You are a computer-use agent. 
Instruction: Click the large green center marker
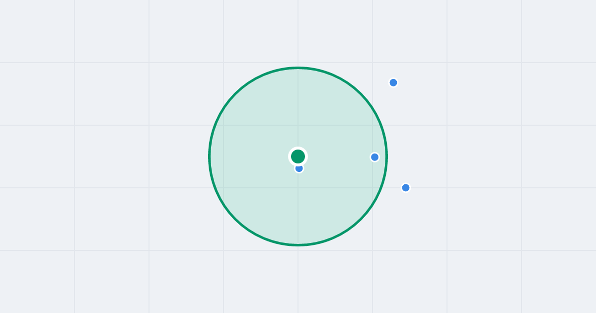[x=298, y=156]
